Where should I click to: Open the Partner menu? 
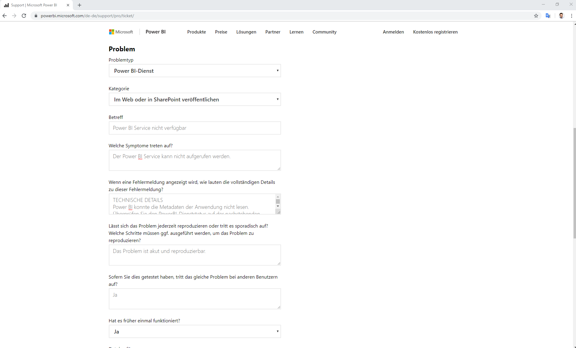tap(273, 32)
